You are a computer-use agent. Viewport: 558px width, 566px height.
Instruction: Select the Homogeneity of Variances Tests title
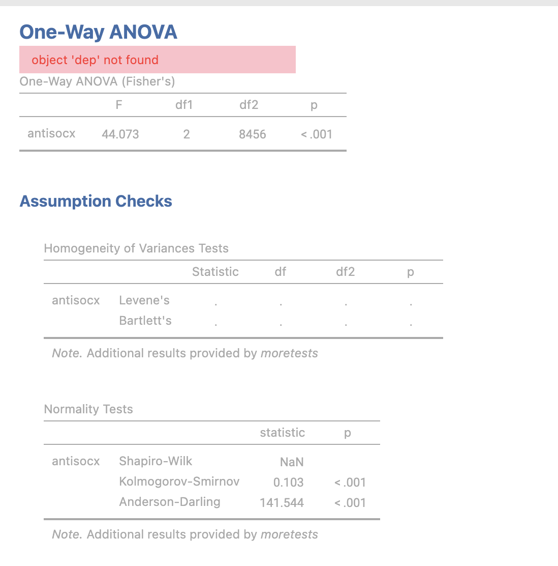(136, 248)
